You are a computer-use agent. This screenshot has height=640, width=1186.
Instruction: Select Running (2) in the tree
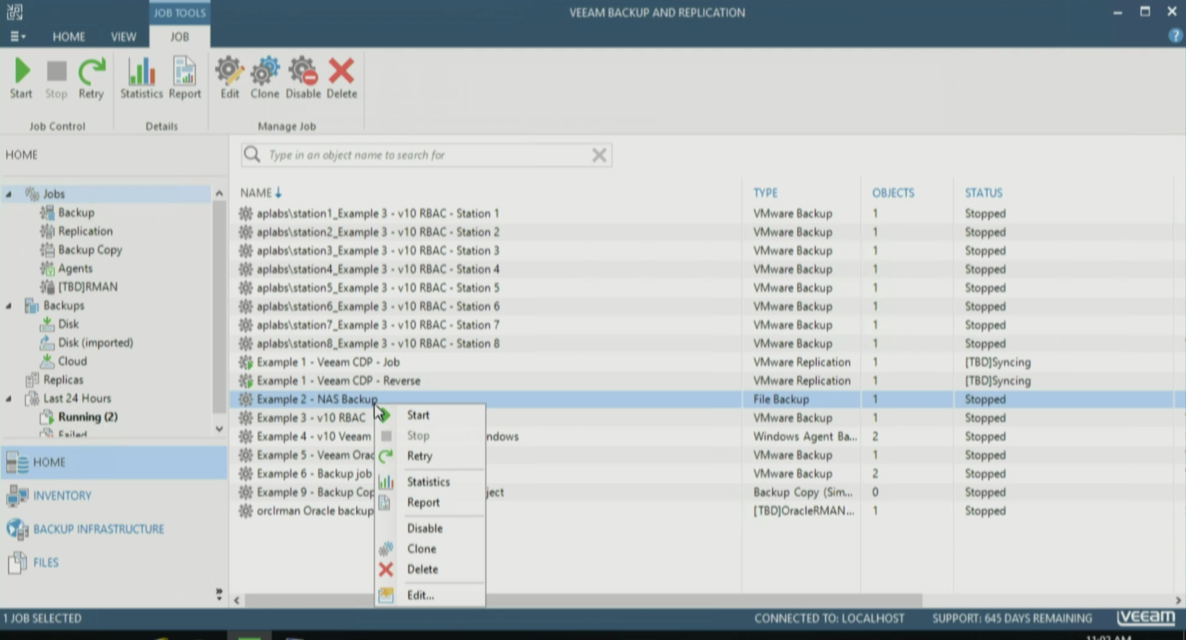click(88, 417)
